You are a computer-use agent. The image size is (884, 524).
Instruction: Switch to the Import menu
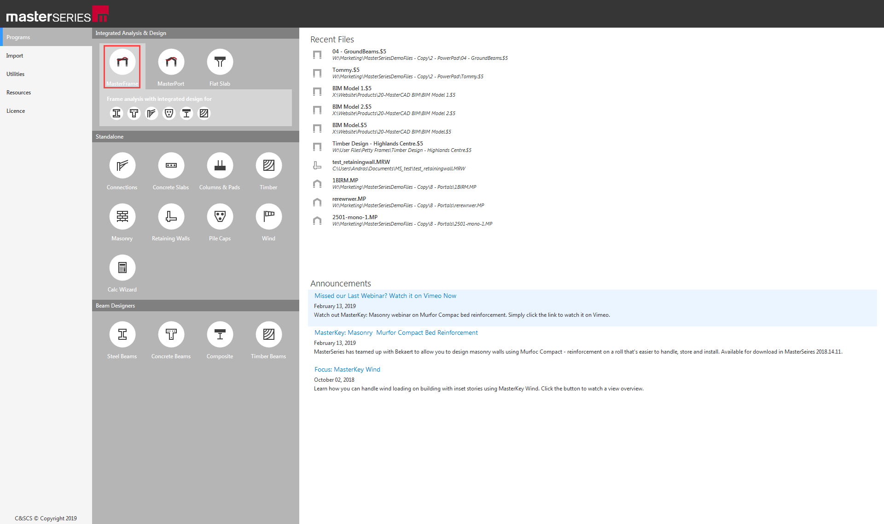[x=15, y=56]
